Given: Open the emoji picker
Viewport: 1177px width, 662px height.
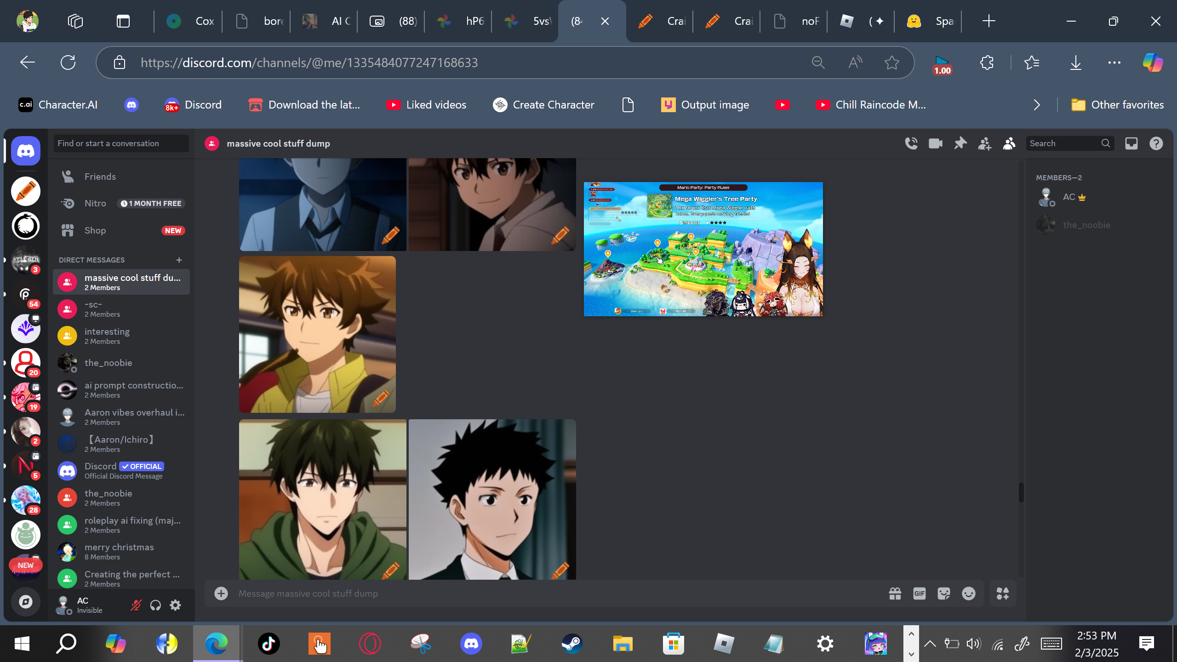Looking at the screenshot, I should point(969,594).
